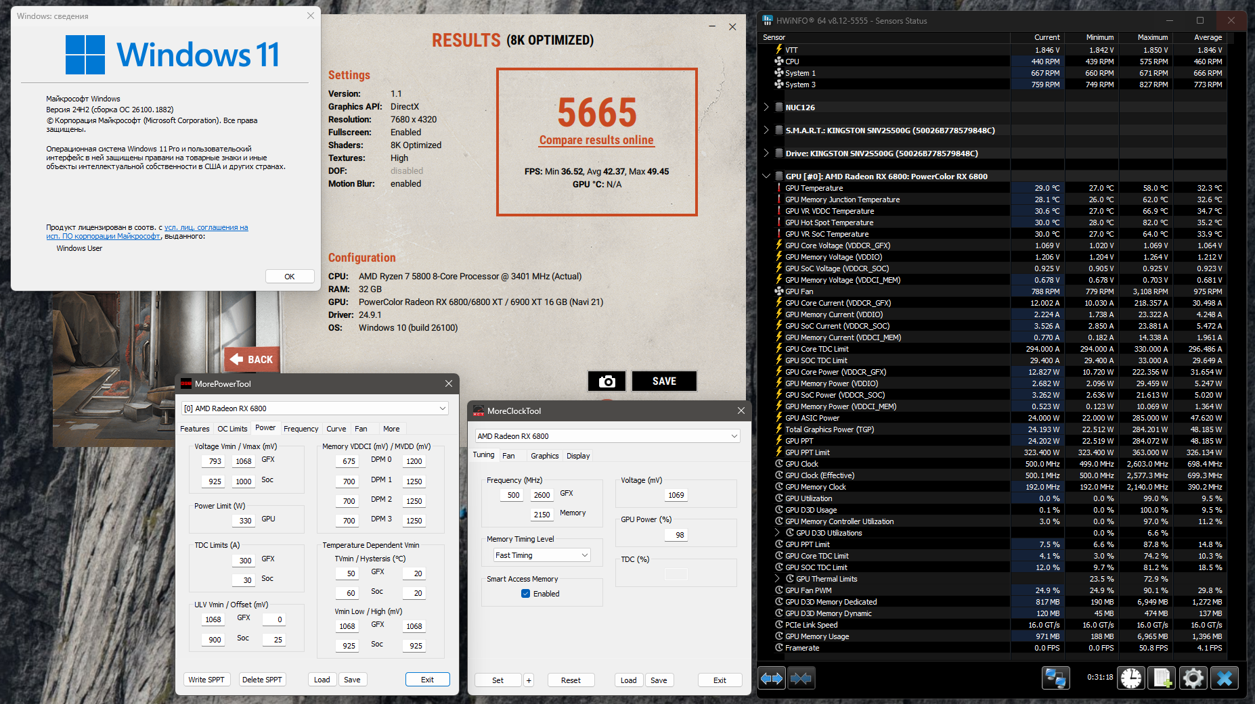Close sensors with blue X icon
1255x704 pixels.
point(1225,678)
